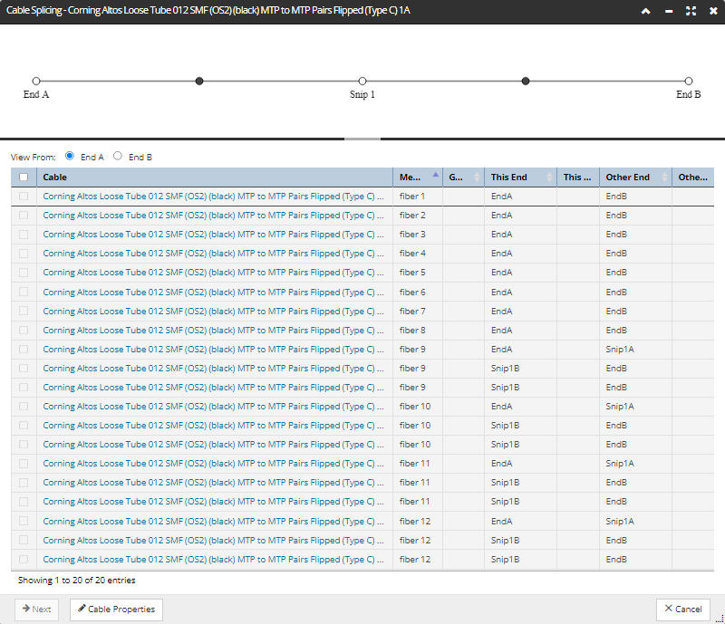This screenshot has width=725, height=624.
Task: Open the cable link in fiber 1 row
Action: [x=213, y=197]
